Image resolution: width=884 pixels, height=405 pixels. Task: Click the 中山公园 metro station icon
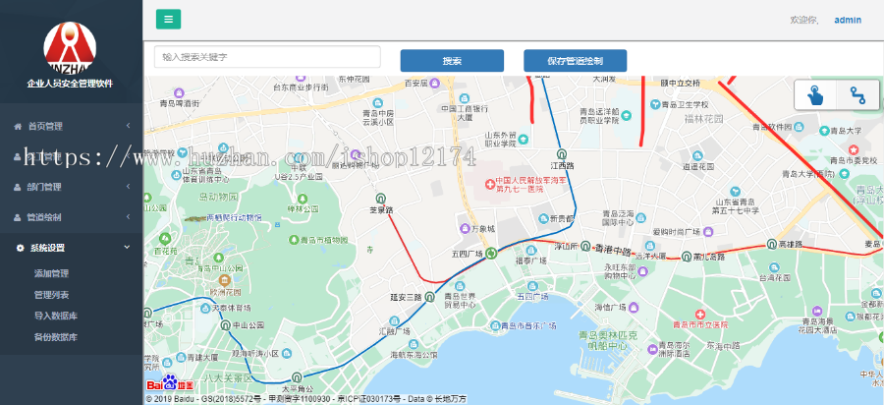point(226,325)
